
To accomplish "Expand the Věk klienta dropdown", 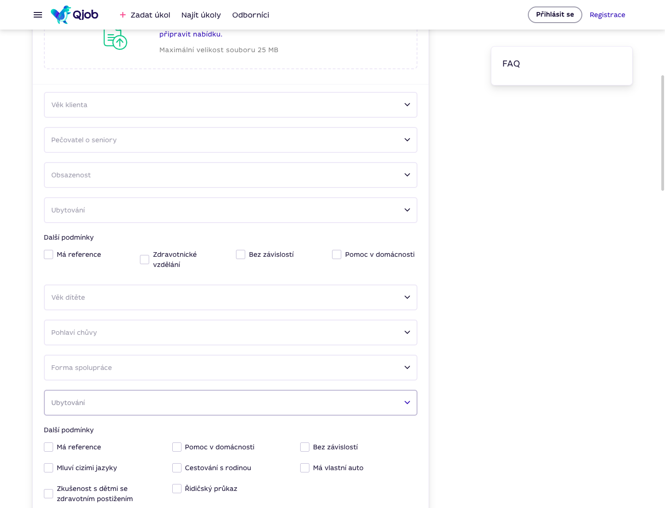I will pos(230,105).
